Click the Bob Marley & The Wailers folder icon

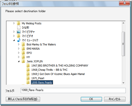(x=23, y=44)
